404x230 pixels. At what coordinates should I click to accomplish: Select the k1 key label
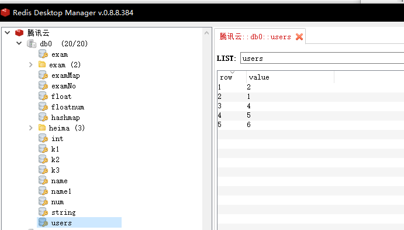pyautogui.click(x=55, y=149)
